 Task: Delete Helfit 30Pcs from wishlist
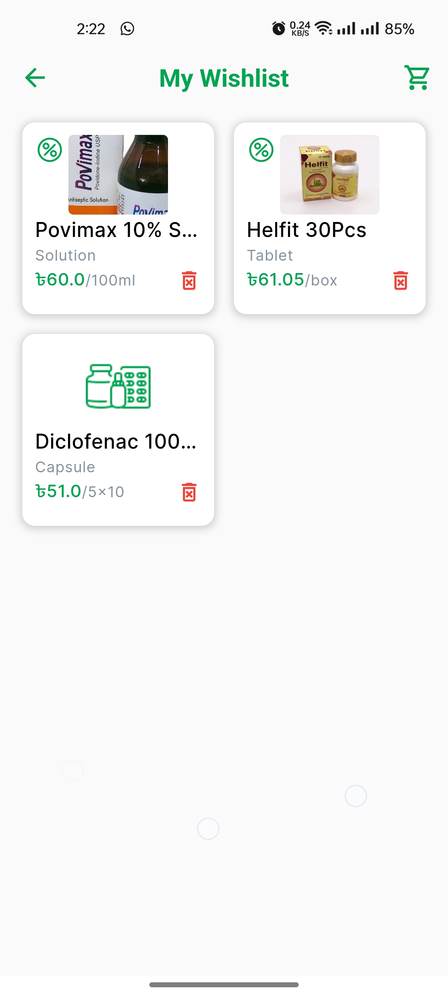click(x=401, y=281)
